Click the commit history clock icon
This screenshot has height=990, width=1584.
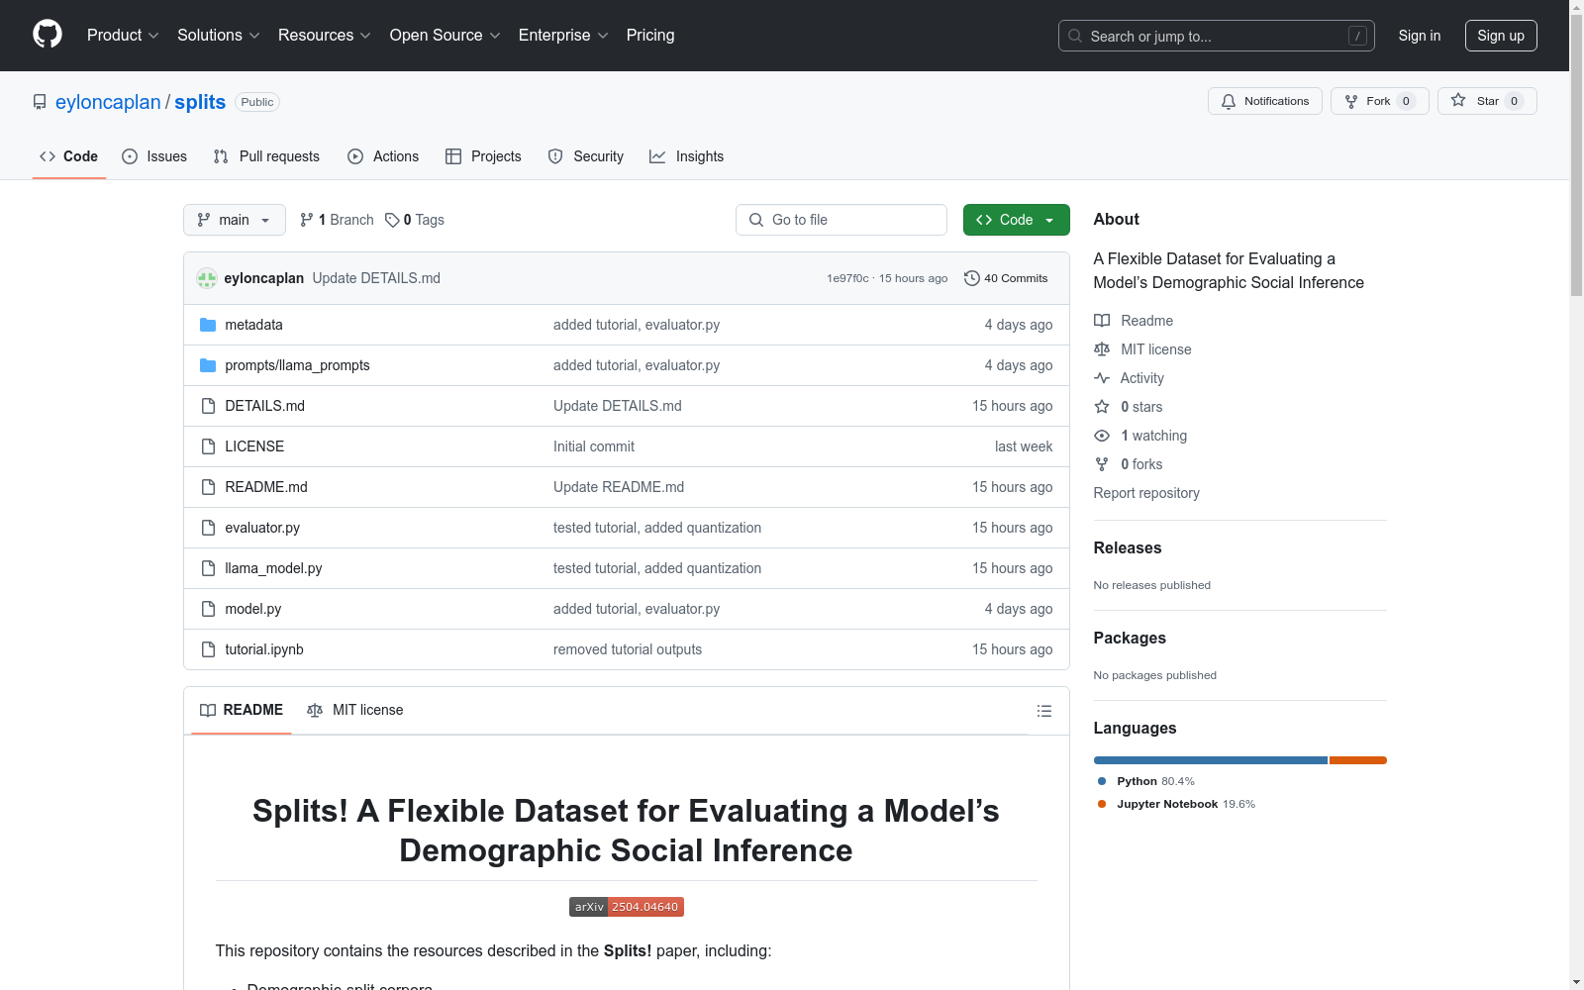[972, 278]
